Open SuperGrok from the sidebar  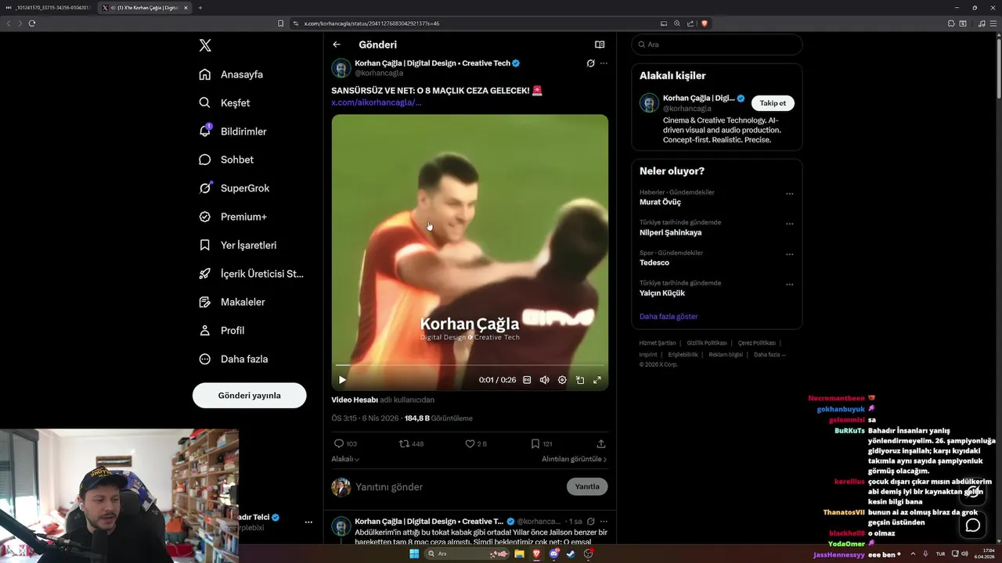[234, 188]
